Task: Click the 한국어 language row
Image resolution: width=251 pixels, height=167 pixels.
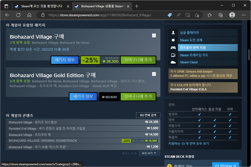Action: (203, 114)
